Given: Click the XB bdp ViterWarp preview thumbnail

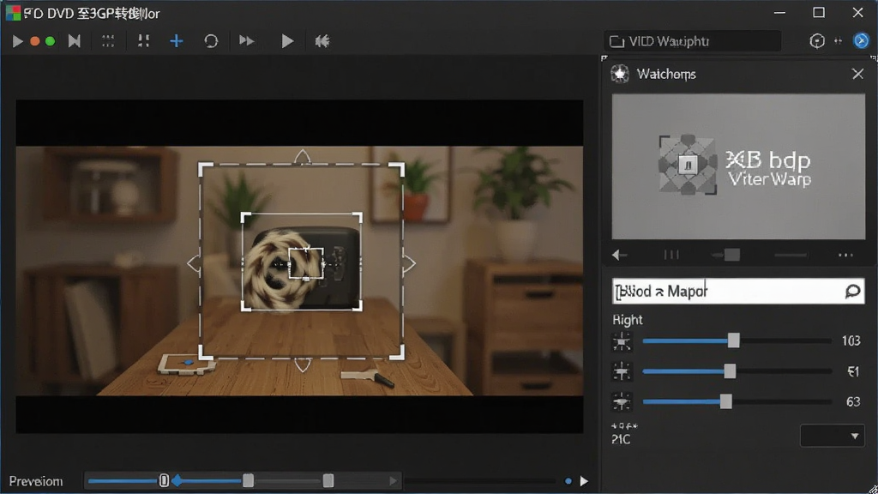Looking at the screenshot, I should [x=738, y=166].
